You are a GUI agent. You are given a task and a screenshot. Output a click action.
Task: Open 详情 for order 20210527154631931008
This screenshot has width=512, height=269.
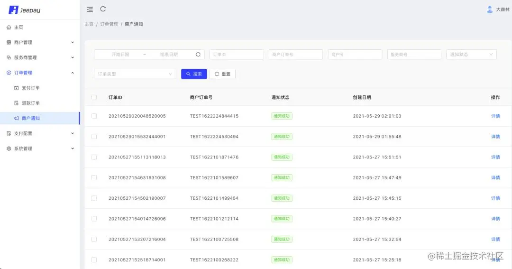click(x=495, y=177)
